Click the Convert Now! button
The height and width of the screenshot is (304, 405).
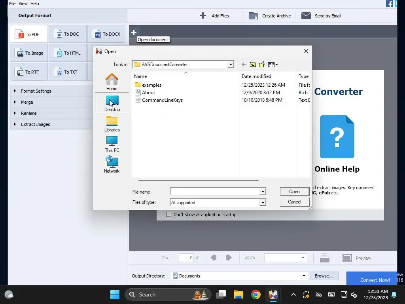(372, 278)
